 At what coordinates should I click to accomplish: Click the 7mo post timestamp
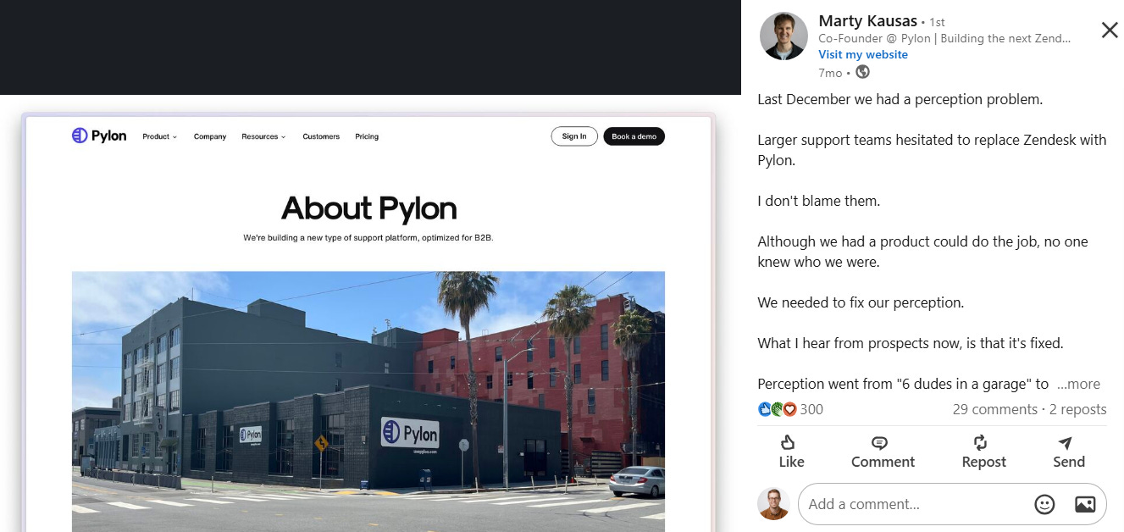tap(830, 73)
